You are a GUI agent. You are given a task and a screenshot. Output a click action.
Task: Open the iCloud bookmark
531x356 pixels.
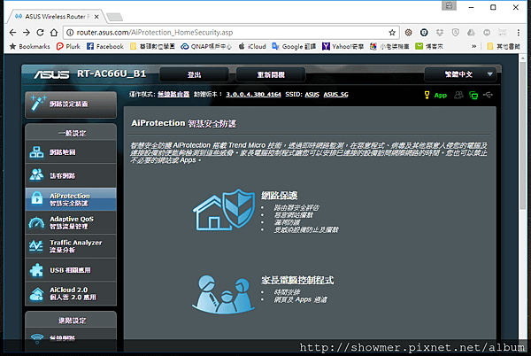(x=252, y=46)
